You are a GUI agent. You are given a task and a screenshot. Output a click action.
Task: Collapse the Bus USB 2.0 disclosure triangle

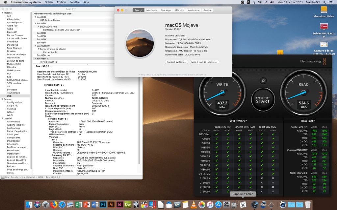(x=36, y=46)
